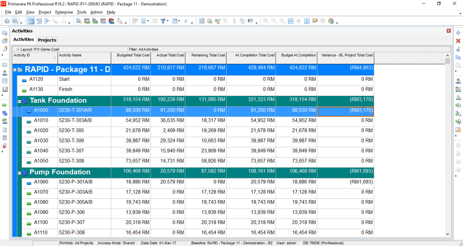The image size is (463, 246).
Task: Select the Activities tab
Action: 24,40
